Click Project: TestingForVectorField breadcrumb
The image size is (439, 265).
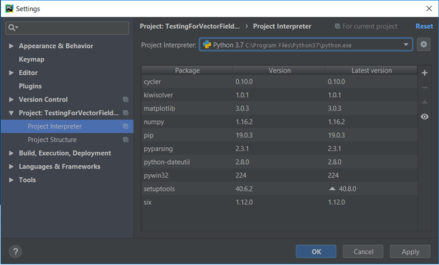pos(189,26)
